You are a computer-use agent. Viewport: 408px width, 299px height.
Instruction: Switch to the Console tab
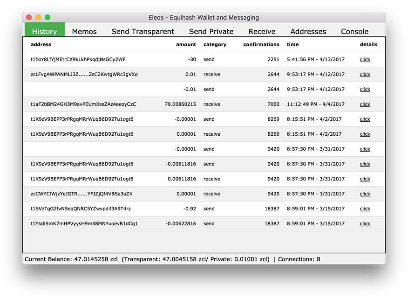click(354, 32)
